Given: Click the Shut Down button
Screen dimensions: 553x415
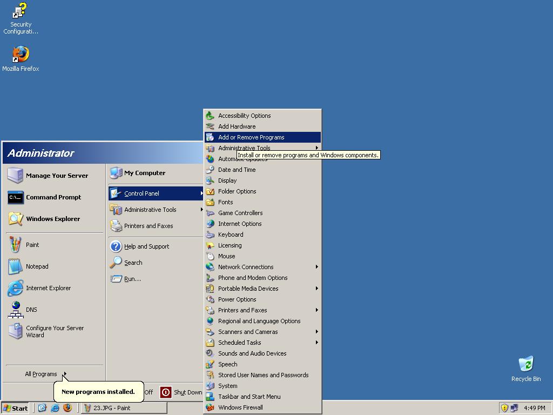Looking at the screenshot, I should 181,392.
